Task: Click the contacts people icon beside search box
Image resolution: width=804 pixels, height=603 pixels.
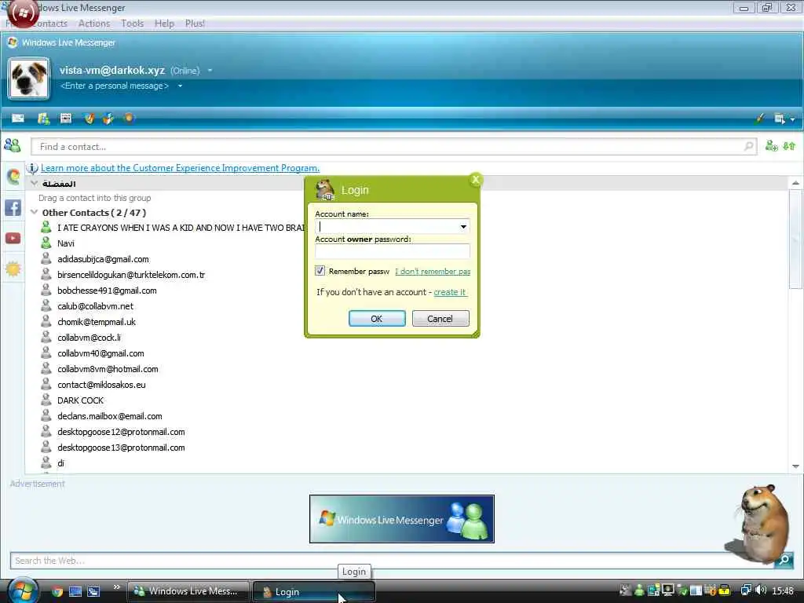Action: 13,146
